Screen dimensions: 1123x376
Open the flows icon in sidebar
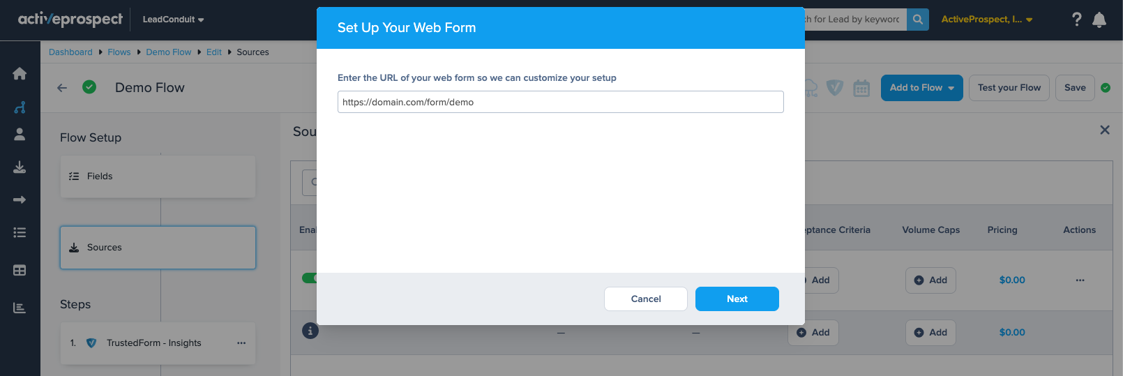pos(20,107)
